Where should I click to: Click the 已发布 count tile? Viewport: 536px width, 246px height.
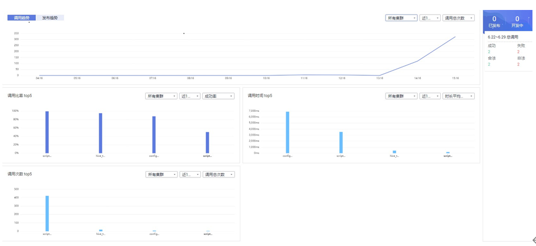pyautogui.click(x=494, y=22)
